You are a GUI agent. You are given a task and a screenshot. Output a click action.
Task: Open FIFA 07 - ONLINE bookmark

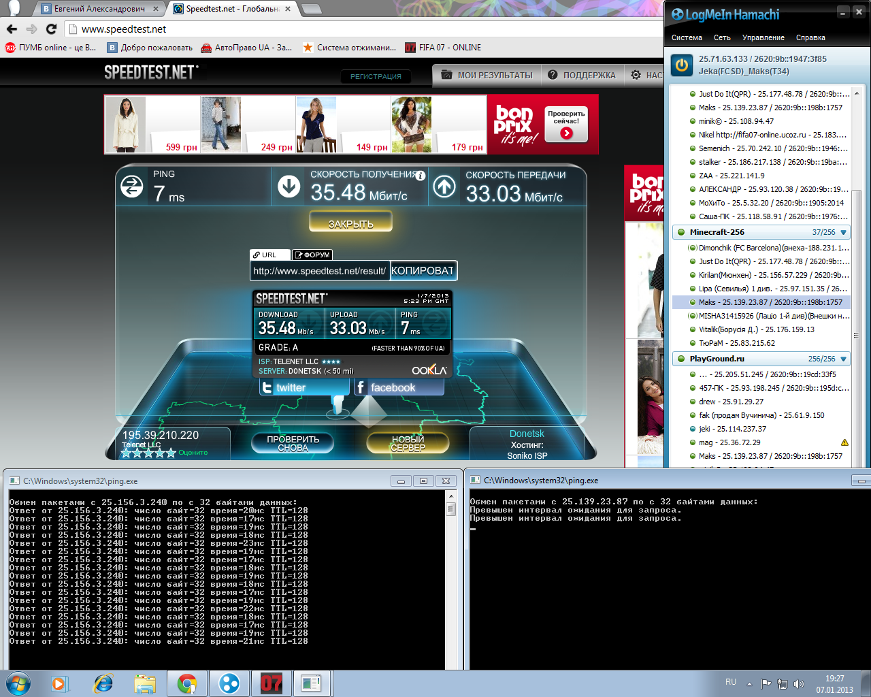point(443,48)
